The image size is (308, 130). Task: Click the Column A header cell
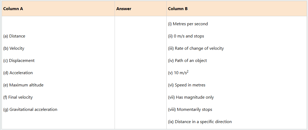13,9
